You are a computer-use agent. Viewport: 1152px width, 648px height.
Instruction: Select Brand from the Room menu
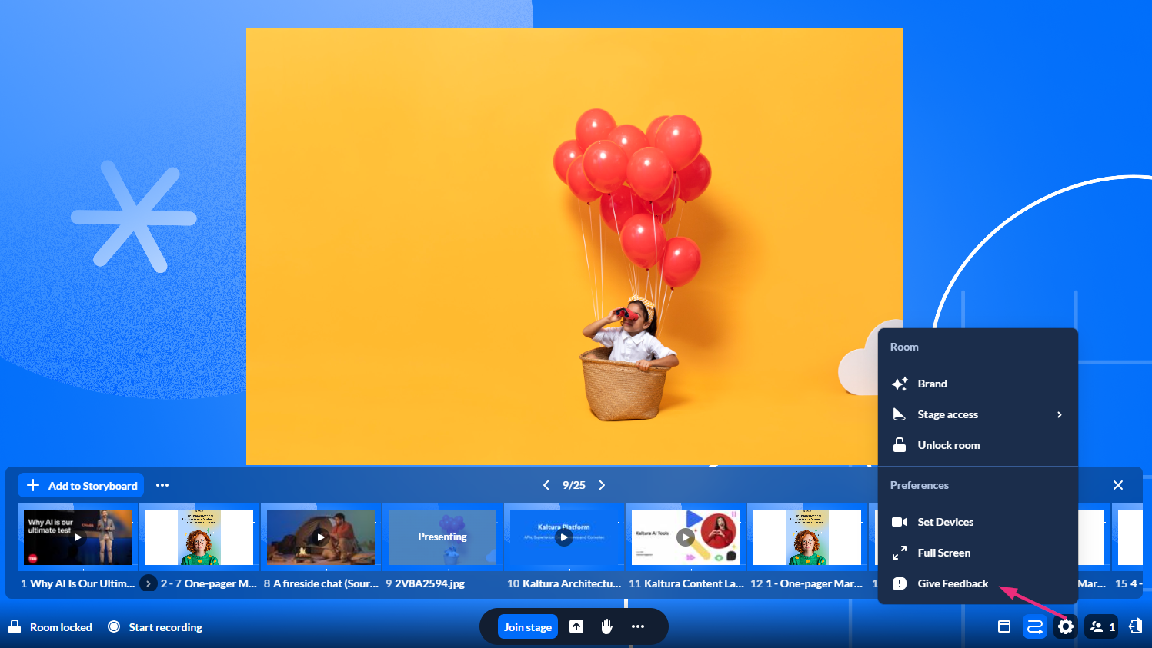coord(977,384)
